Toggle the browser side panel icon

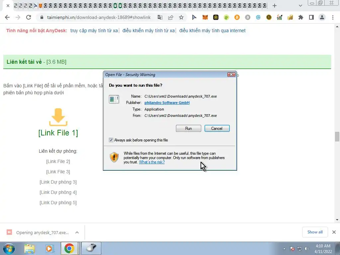311,17
